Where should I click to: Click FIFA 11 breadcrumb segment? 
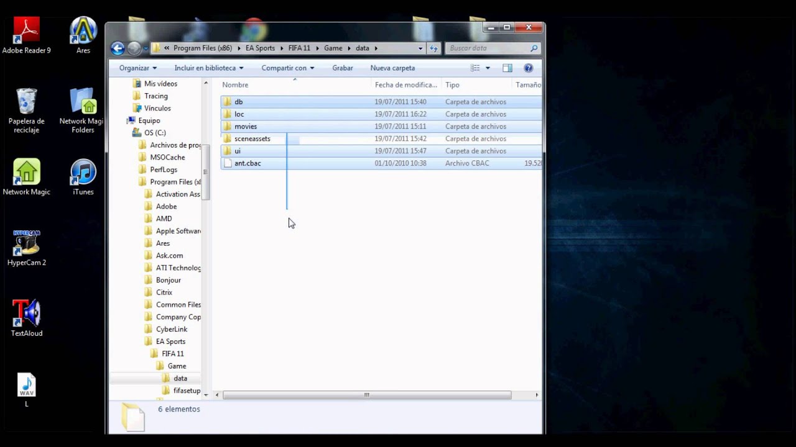tap(299, 48)
